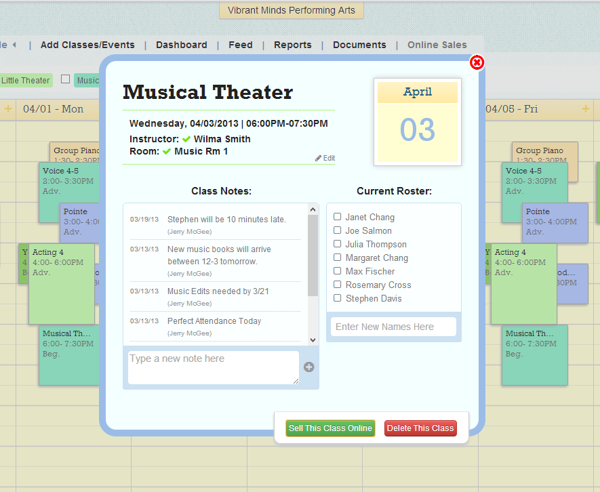Open the Reports menu
Image resolution: width=600 pixels, height=492 pixels.
292,45
